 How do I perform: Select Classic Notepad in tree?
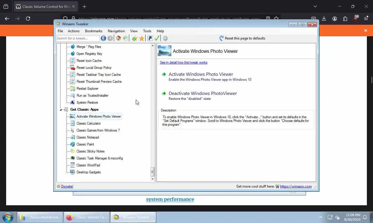pyautogui.click(x=87, y=137)
